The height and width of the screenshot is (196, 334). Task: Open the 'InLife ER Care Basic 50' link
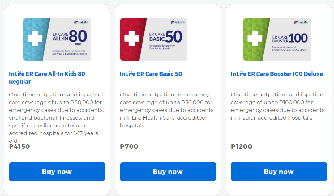coord(151,74)
